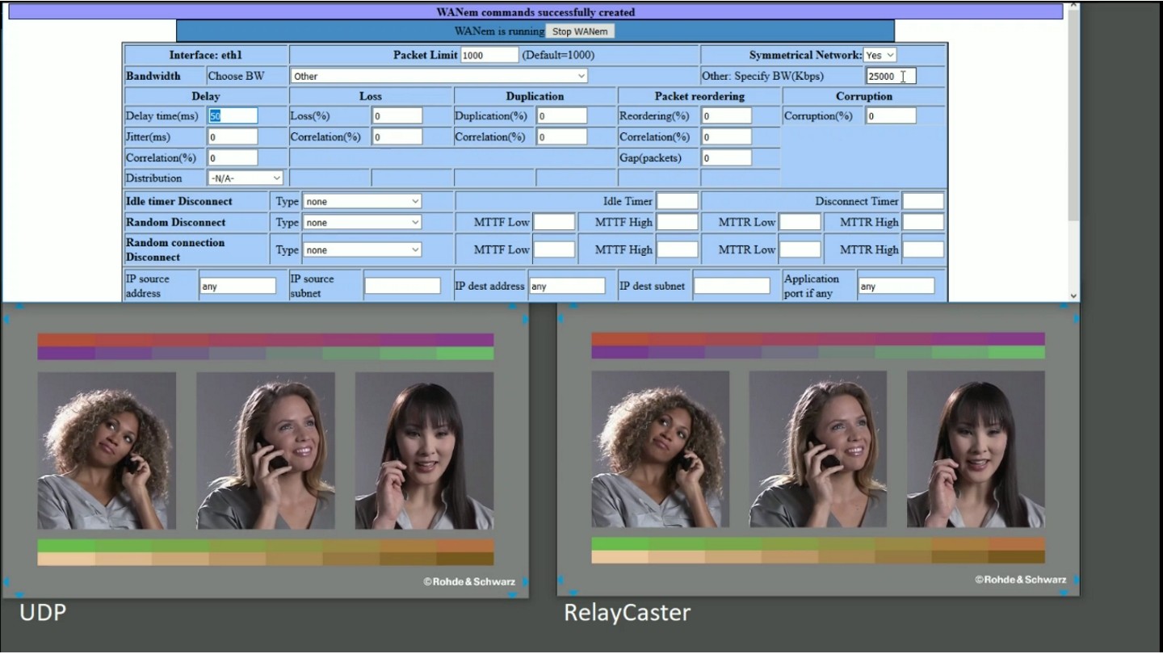Click Random connection Disconnect MTTR Low field
Viewport: 1163px width, 654px height.
point(800,249)
